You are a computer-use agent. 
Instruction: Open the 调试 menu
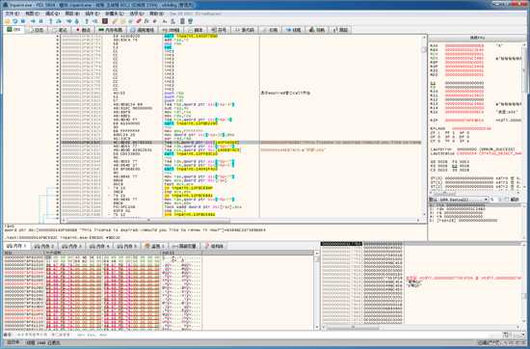(52, 13)
